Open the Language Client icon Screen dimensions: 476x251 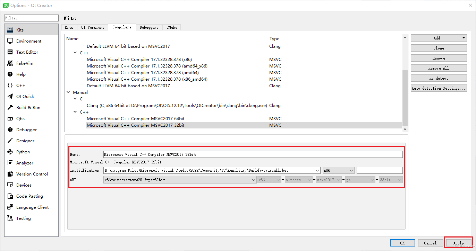tap(10, 207)
